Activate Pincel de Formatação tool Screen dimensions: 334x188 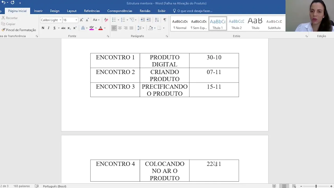(x=19, y=30)
